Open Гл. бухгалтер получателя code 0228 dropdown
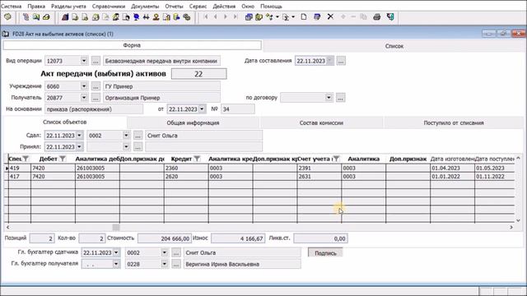The width and height of the screenshot is (527, 296). (x=165, y=264)
